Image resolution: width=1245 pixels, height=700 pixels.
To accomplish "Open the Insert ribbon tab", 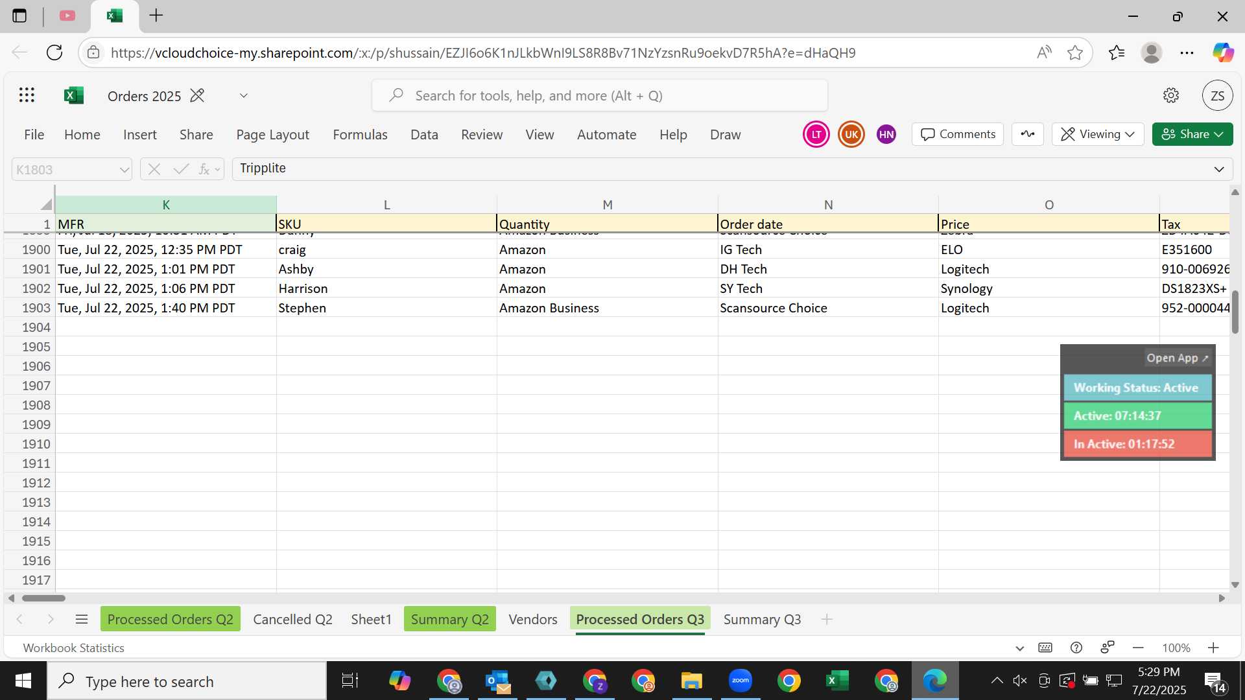I will point(140,134).
